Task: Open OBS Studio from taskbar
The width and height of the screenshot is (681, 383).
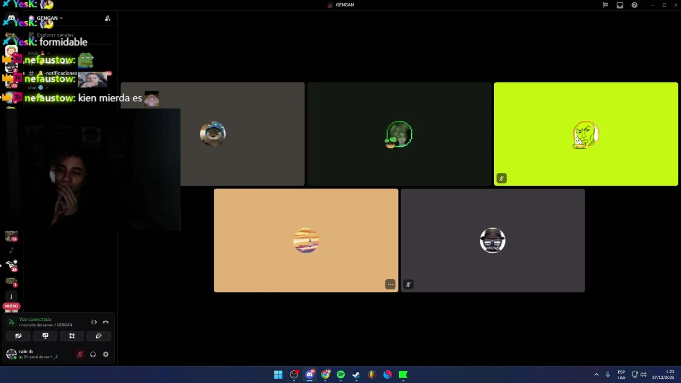Action: 294,374
